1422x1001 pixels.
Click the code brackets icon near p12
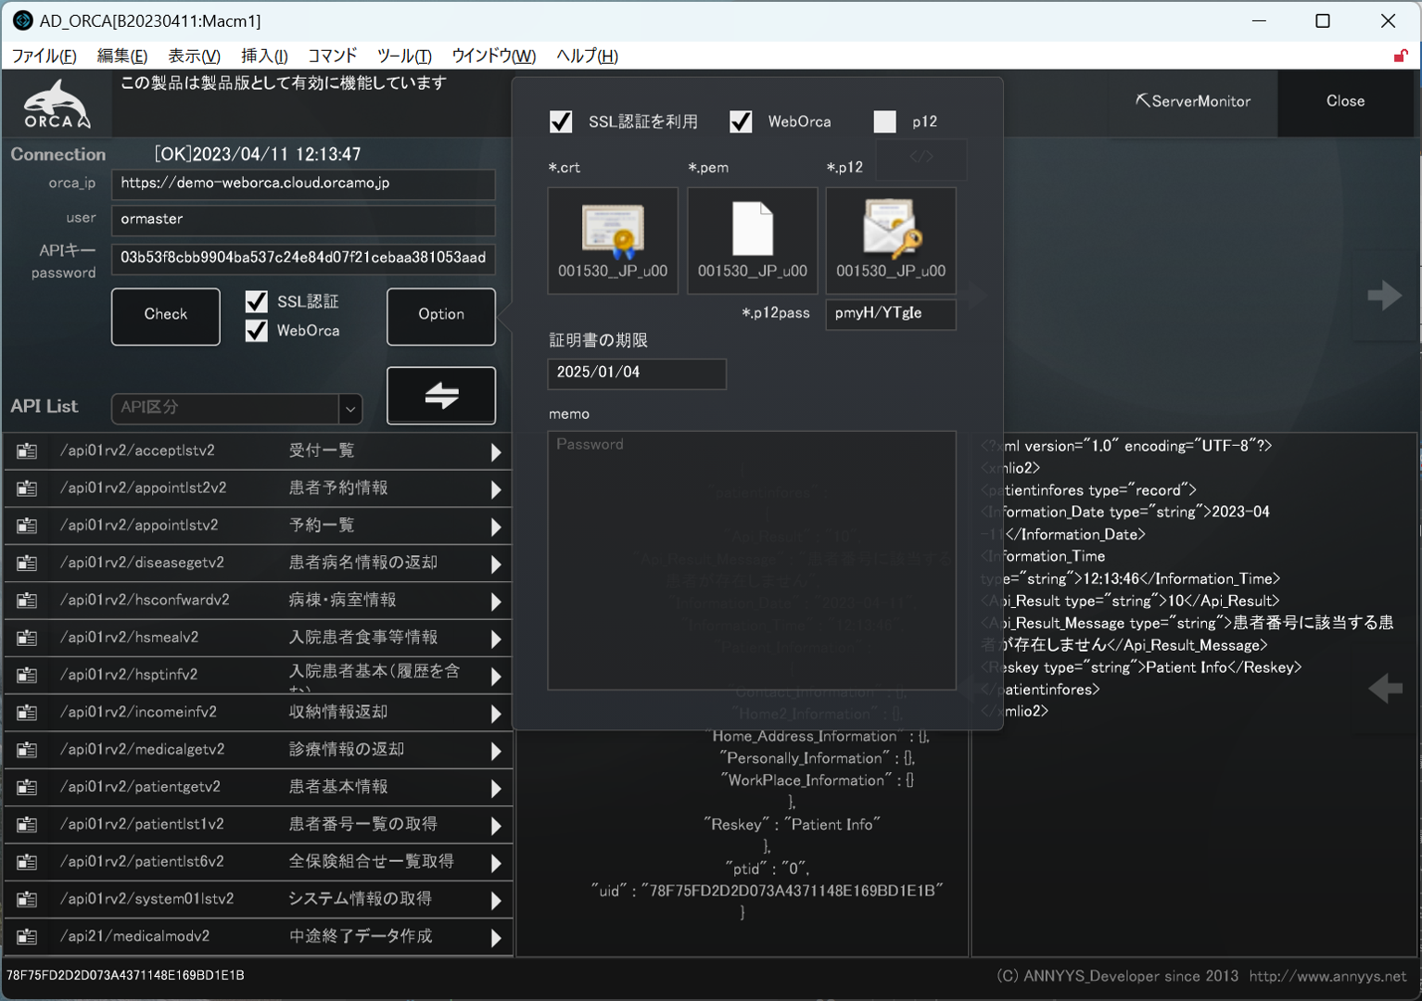pyautogui.click(x=921, y=158)
